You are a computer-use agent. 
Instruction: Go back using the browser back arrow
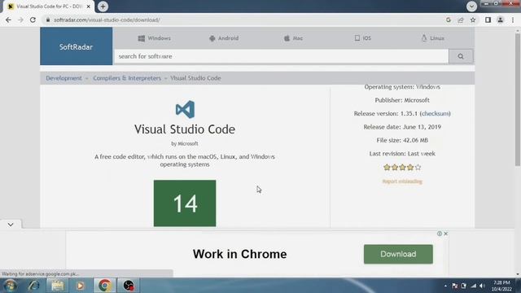pos(8,20)
